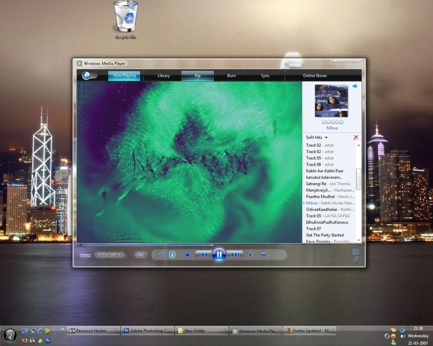The width and height of the screenshot is (433, 346).
Task: Switch to full screen view
Action: (356, 252)
